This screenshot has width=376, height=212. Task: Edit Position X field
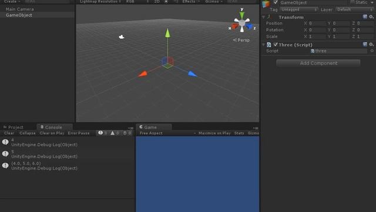[317, 24]
